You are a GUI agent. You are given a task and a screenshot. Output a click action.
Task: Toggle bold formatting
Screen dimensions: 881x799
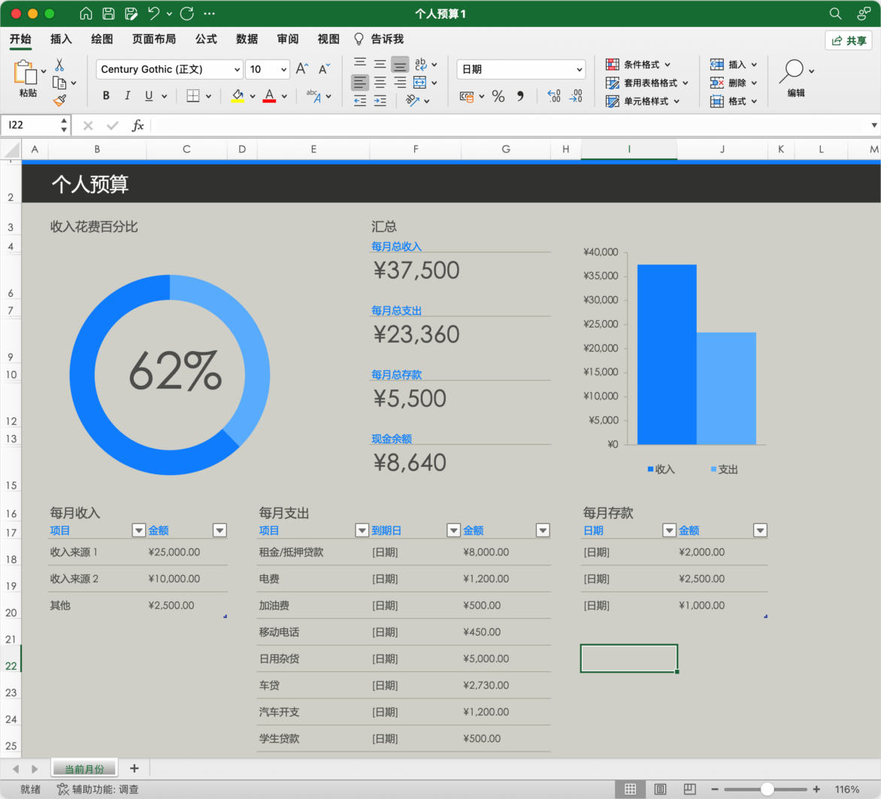(106, 96)
